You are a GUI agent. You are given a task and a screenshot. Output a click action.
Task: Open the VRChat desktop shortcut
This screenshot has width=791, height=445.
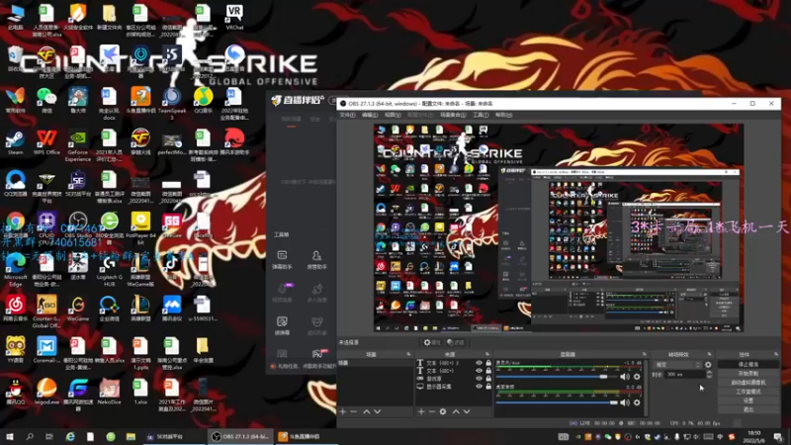point(234,17)
